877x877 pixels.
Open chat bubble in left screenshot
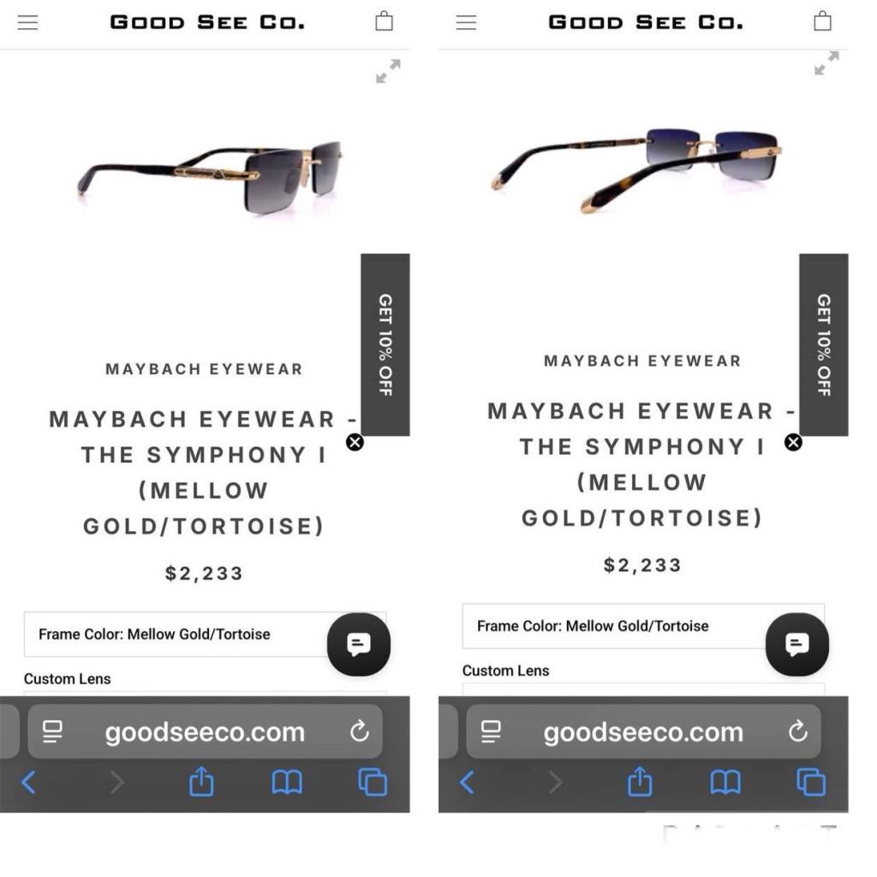pyautogui.click(x=359, y=644)
